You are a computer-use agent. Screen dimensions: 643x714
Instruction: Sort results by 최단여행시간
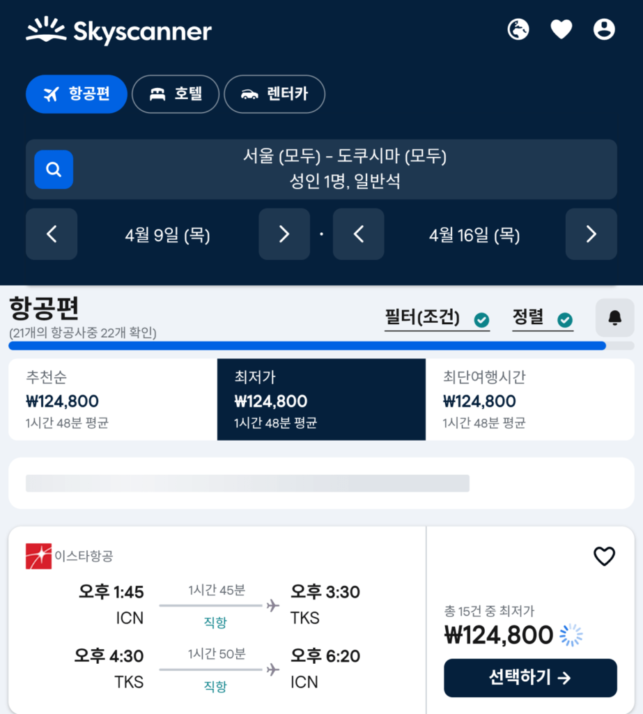tap(529, 400)
